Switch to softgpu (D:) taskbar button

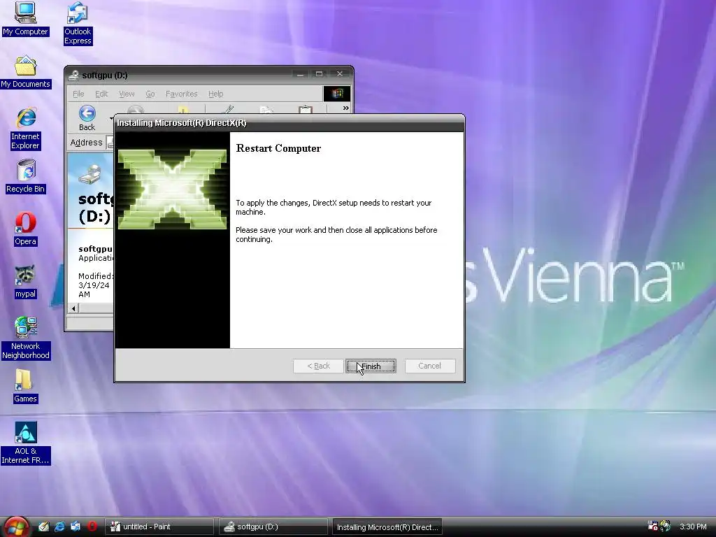273,527
